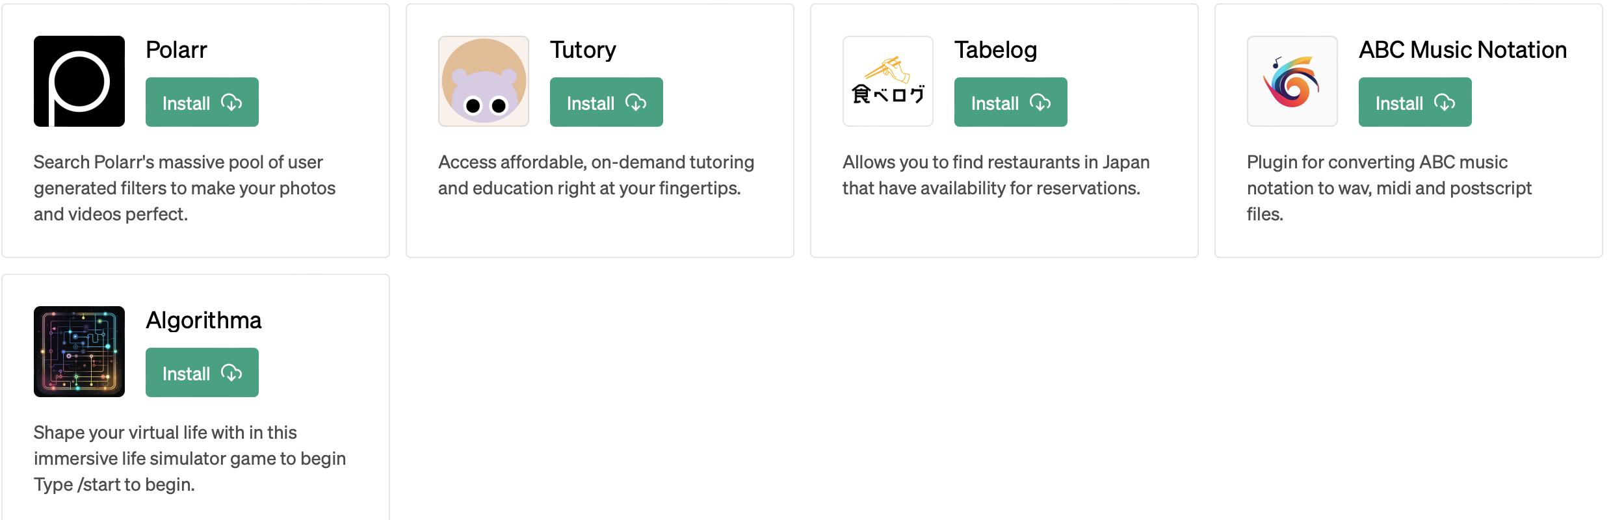1611x520 pixels.
Task: Click the Tabelog plugin title
Action: (x=995, y=50)
